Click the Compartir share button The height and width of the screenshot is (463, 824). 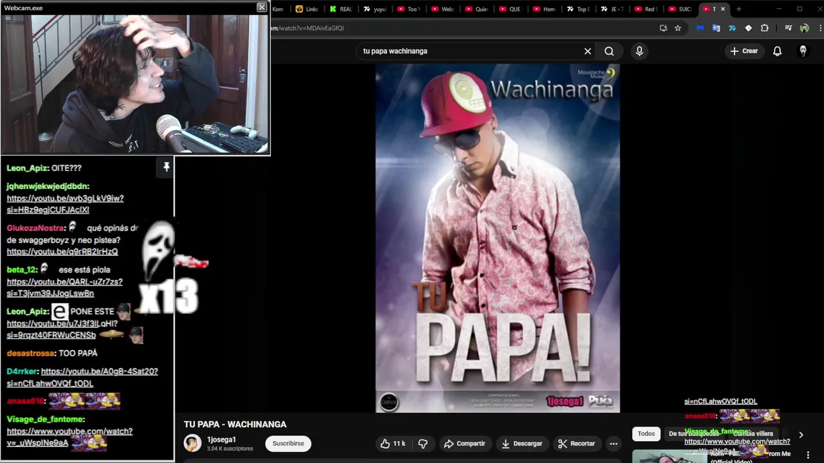click(x=465, y=444)
